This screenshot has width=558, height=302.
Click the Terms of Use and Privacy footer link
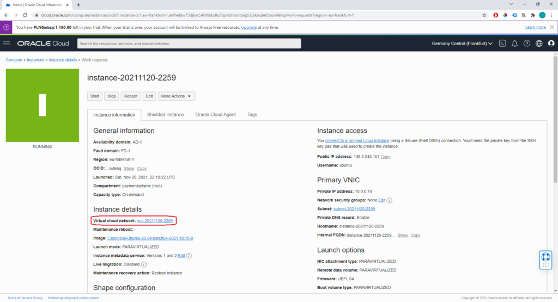click(25, 298)
